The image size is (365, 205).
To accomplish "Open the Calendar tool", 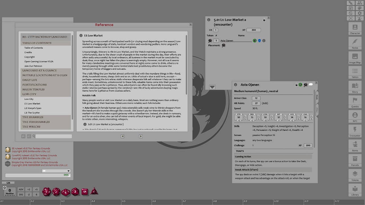I will 350,8.
